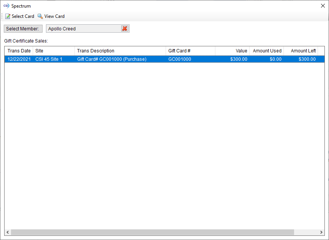The image size is (329, 240).
Task: Sort by Site column header
Action: pyautogui.click(x=54, y=51)
